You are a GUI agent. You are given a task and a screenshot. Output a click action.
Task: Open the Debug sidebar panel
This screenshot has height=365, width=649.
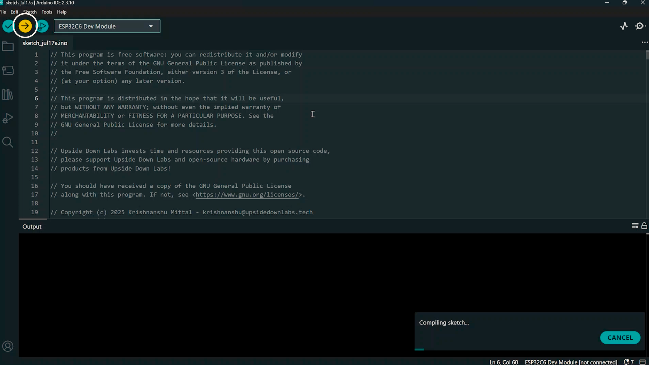click(8, 118)
